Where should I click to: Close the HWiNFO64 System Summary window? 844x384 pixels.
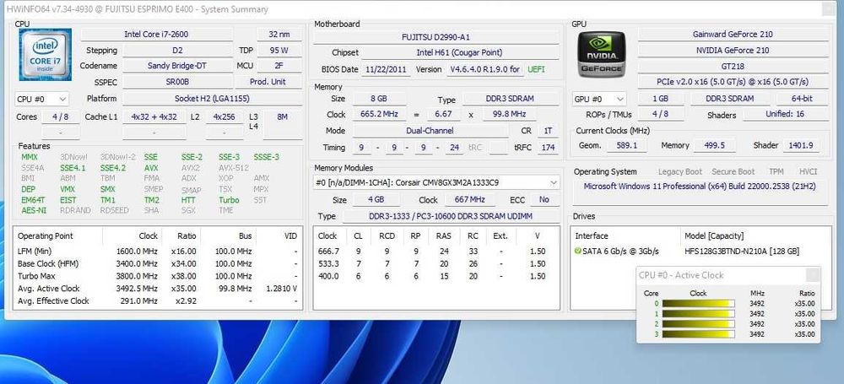pos(830,9)
